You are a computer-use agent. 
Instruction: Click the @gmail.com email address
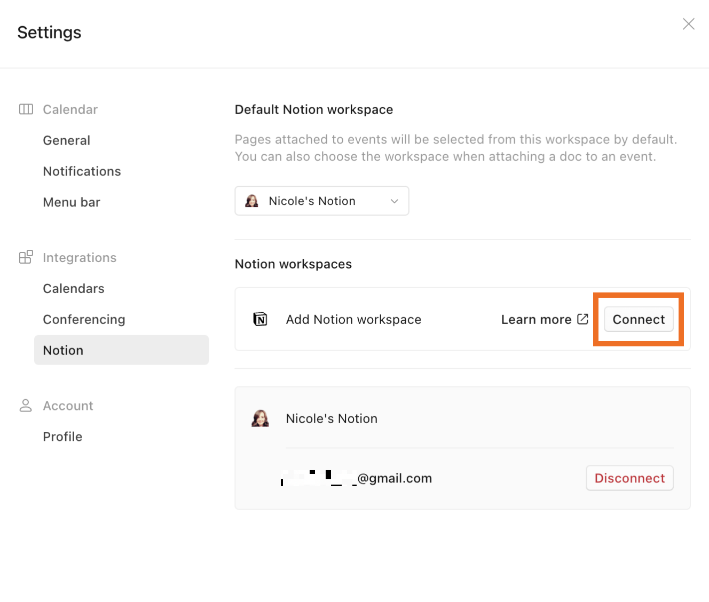[356, 478]
